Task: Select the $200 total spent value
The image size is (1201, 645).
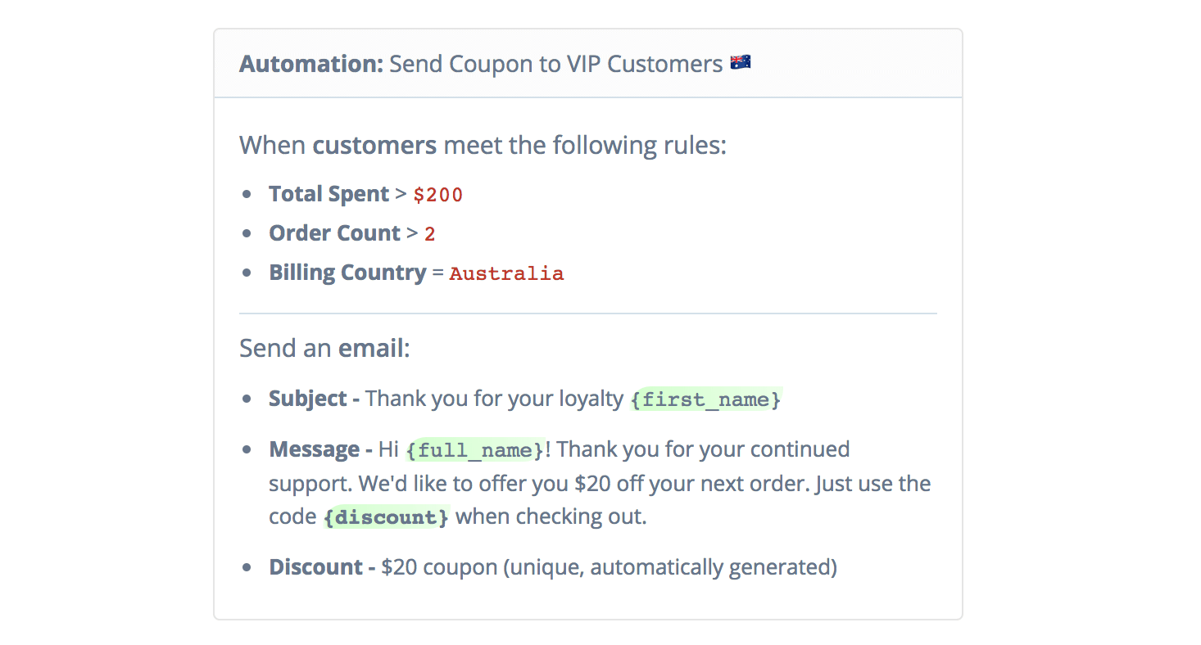Action: [438, 195]
